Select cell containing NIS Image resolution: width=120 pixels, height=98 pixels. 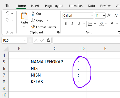point(55,68)
